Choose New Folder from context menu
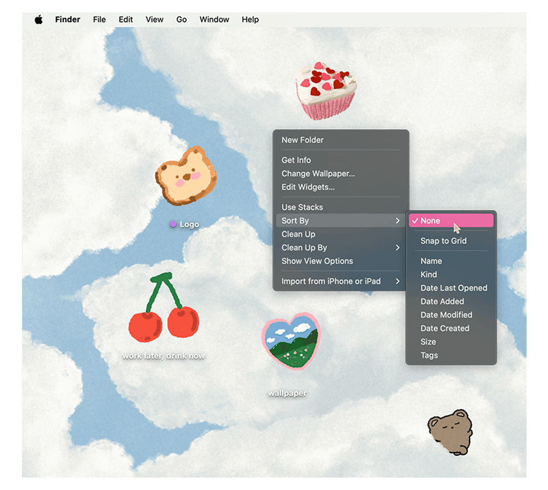This screenshot has width=548, height=490. click(x=341, y=140)
